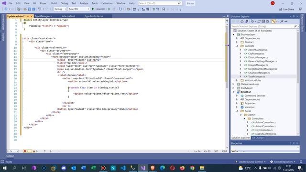Viewport: 306px width, 172px height.
Task: Click Start Without Debugging outline play icon
Action: (109, 9)
